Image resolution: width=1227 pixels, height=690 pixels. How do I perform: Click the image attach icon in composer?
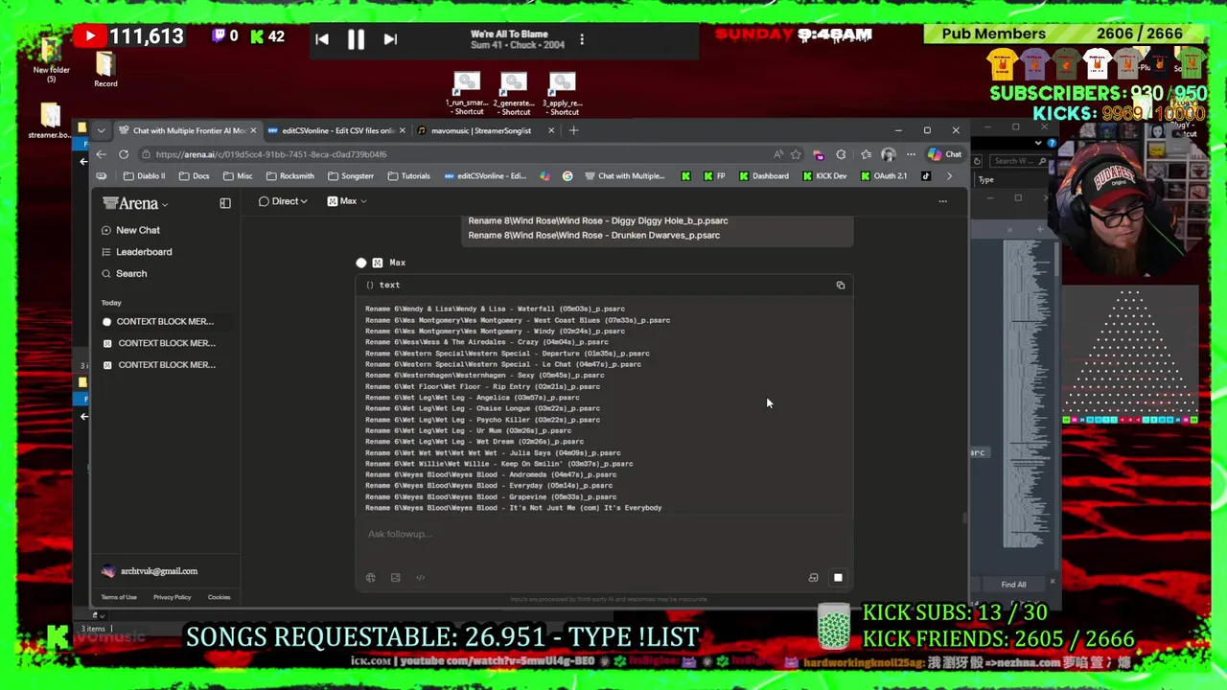395,578
